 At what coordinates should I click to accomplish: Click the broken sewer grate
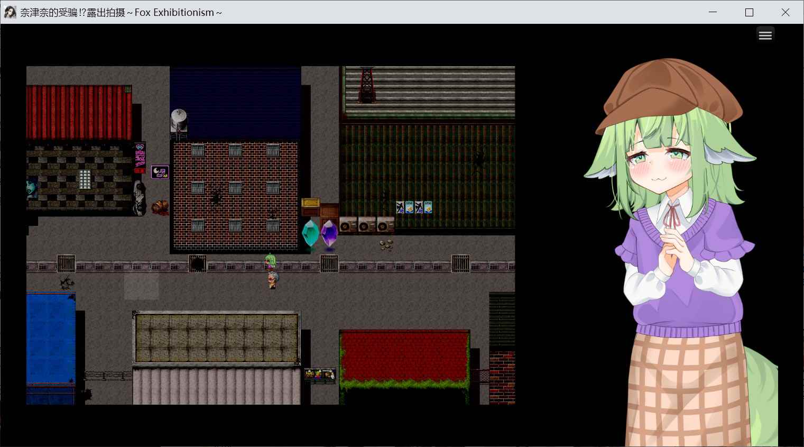click(198, 263)
